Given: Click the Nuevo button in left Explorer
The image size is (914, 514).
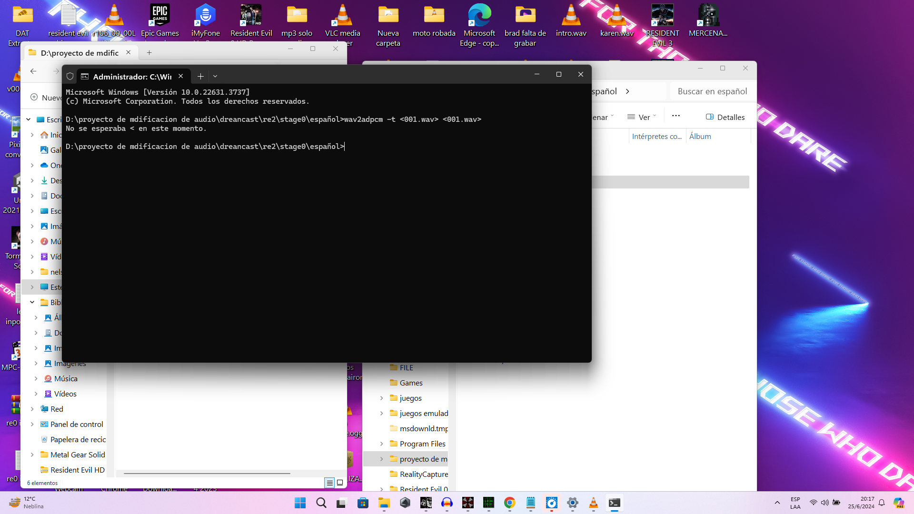Looking at the screenshot, I should pyautogui.click(x=46, y=98).
